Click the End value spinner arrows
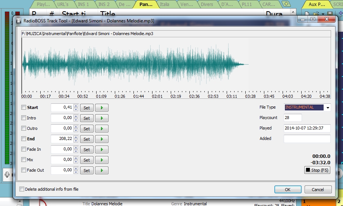This screenshot has width=343, height=206. click(76, 139)
